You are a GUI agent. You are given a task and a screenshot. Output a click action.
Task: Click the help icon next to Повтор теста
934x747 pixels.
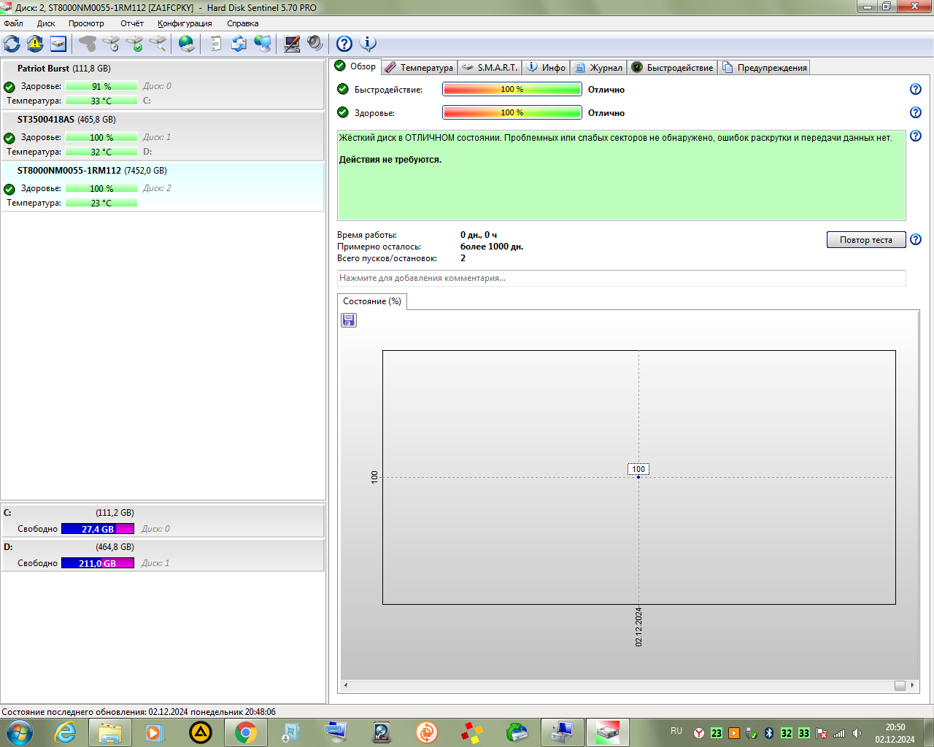(x=916, y=239)
